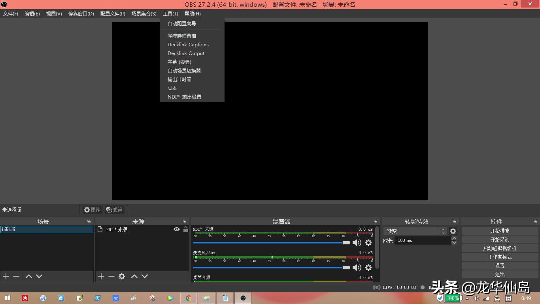
Task: Open gear settings for 麦克风/Aux audio
Action: pyautogui.click(x=368, y=268)
